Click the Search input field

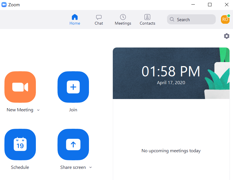[195, 19]
